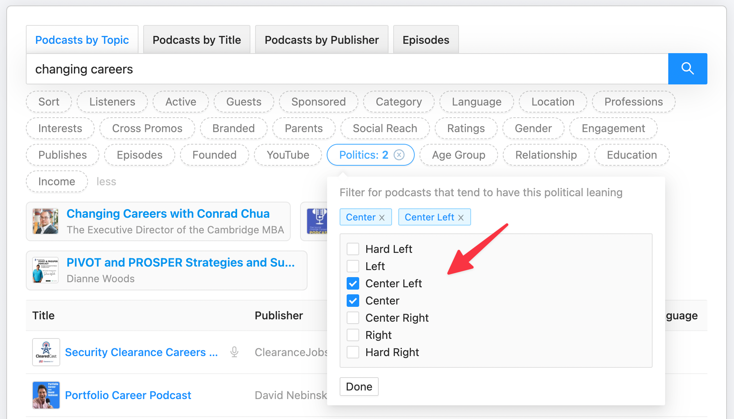Remove the Center tag
Image resolution: width=734 pixels, height=419 pixels.
[382, 217]
